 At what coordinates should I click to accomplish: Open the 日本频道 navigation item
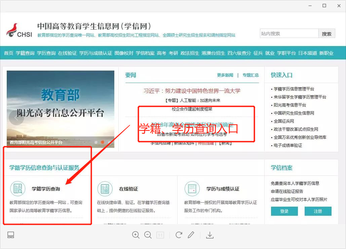(307, 53)
